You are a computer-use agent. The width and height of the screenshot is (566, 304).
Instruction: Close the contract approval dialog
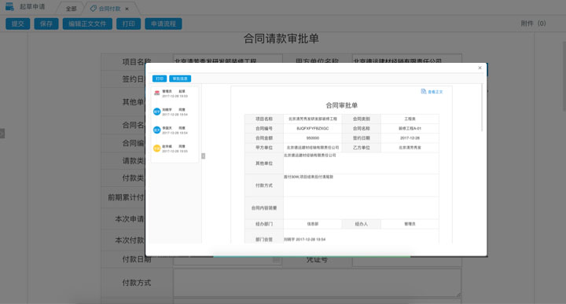pyautogui.click(x=480, y=68)
